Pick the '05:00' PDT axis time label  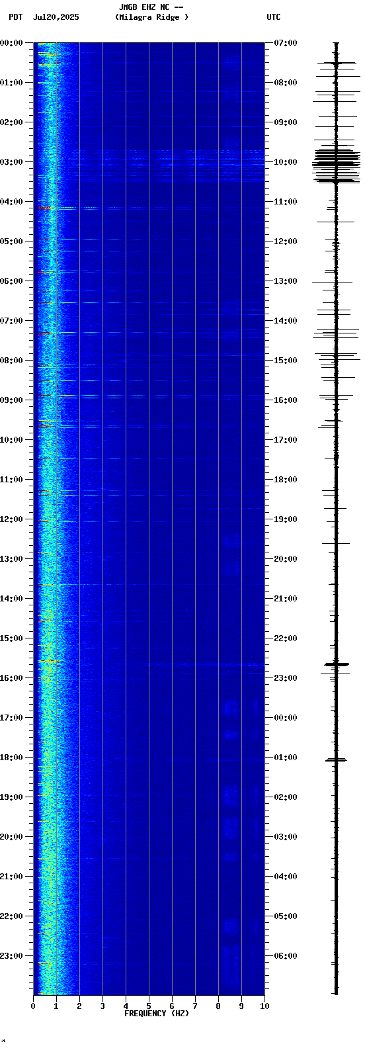click(11, 241)
